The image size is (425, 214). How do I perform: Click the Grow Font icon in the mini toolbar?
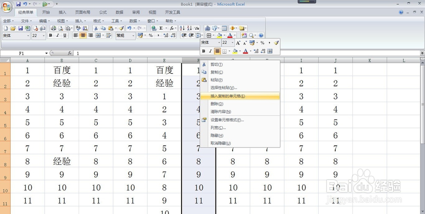(238, 43)
